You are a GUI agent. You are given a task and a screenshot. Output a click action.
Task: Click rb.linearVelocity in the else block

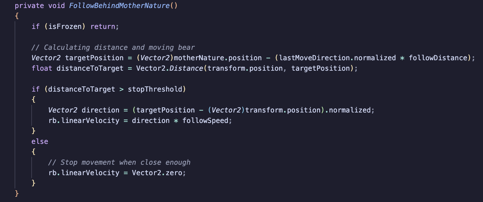(84, 173)
